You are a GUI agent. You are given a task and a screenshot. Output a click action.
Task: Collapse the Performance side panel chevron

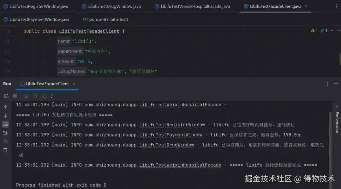[x=337, y=106]
